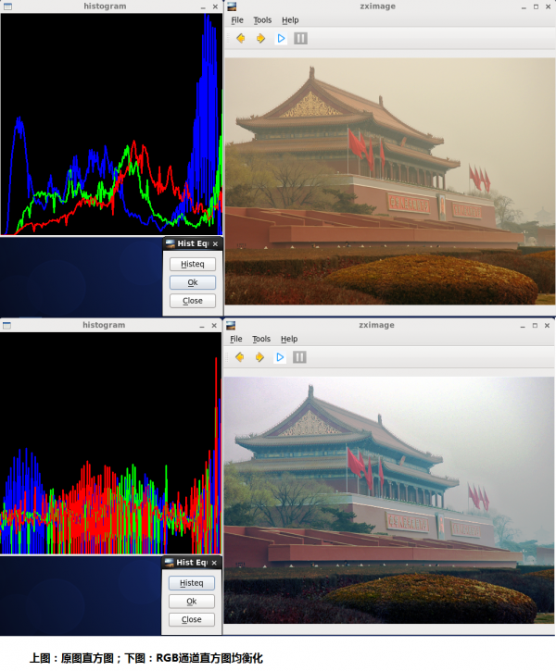Click Histeq button in the upper Hist Eq dialog
This screenshot has width=556, height=671.
(193, 264)
